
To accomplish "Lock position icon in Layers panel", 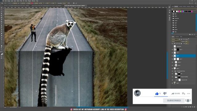I will coord(178,43).
